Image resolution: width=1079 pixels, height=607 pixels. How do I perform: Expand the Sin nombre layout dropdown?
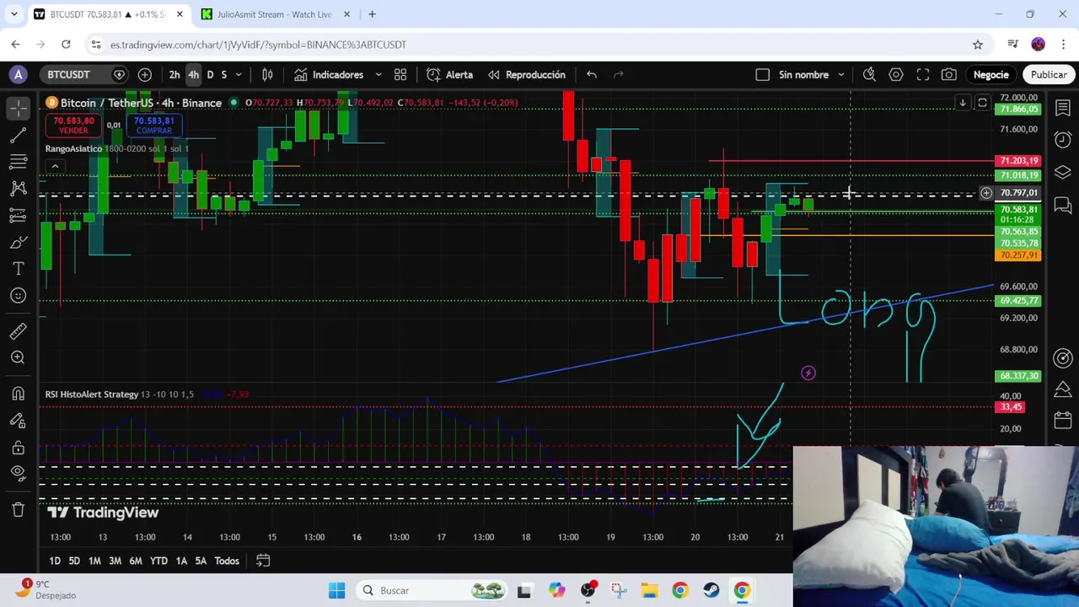pyautogui.click(x=841, y=75)
